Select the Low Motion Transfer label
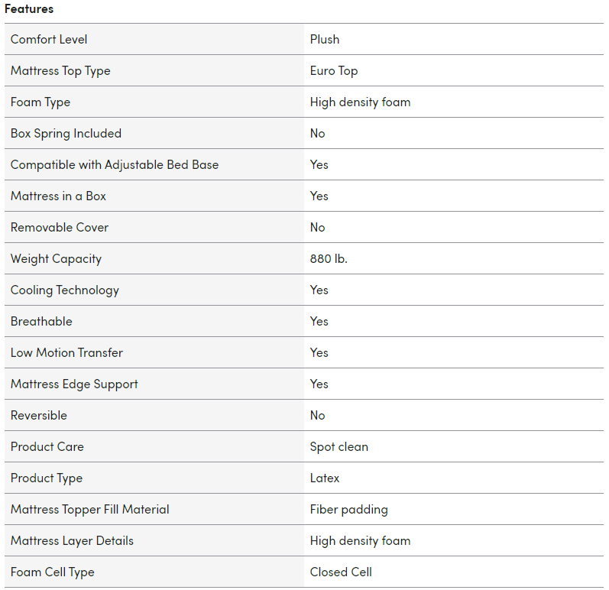 (66, 352)
